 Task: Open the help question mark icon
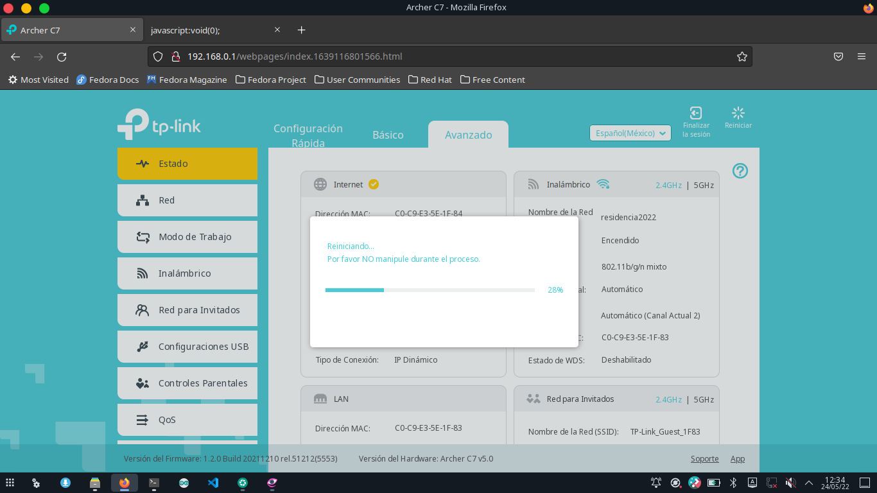740,171
